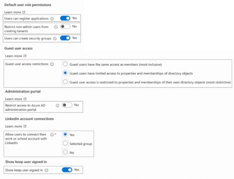Enable Restrict access to Azure AD administration portal
Screen dimensions: 234x179
(67, 105)
